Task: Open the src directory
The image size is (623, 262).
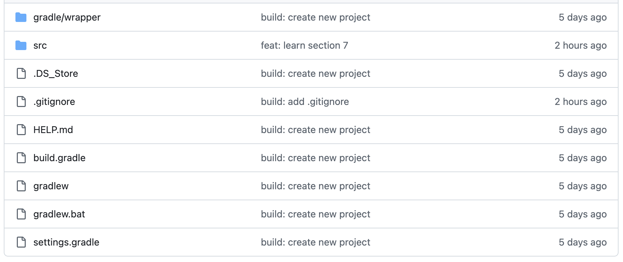Action: pyautogui.click(x=40, y=45)
